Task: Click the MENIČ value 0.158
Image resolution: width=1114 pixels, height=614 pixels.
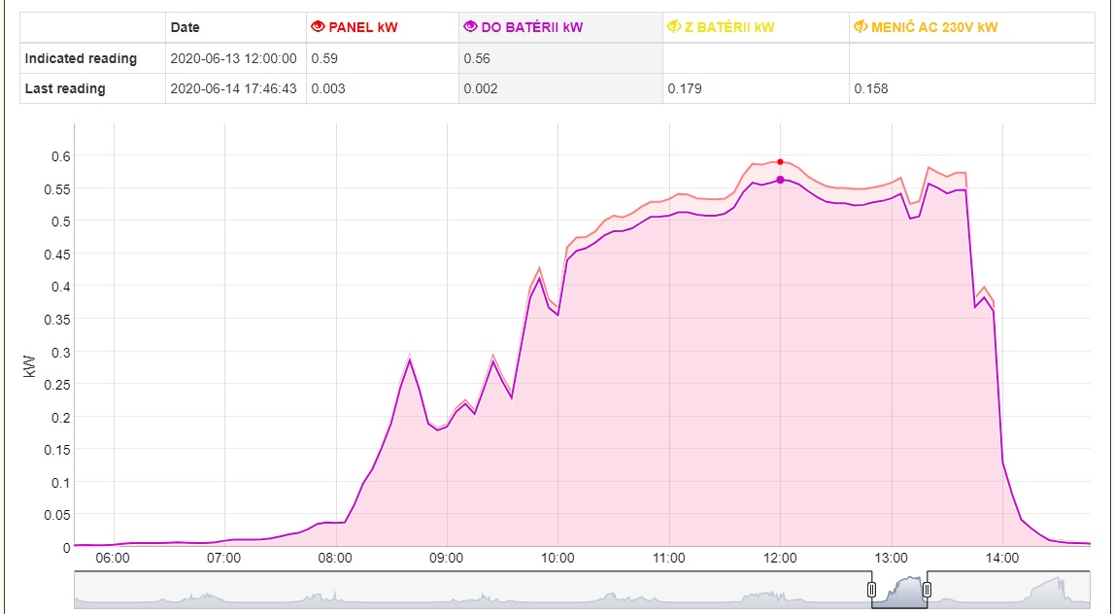Action: 871,88
